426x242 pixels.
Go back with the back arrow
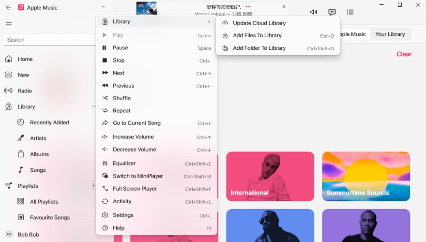click(x=9, y=8)
